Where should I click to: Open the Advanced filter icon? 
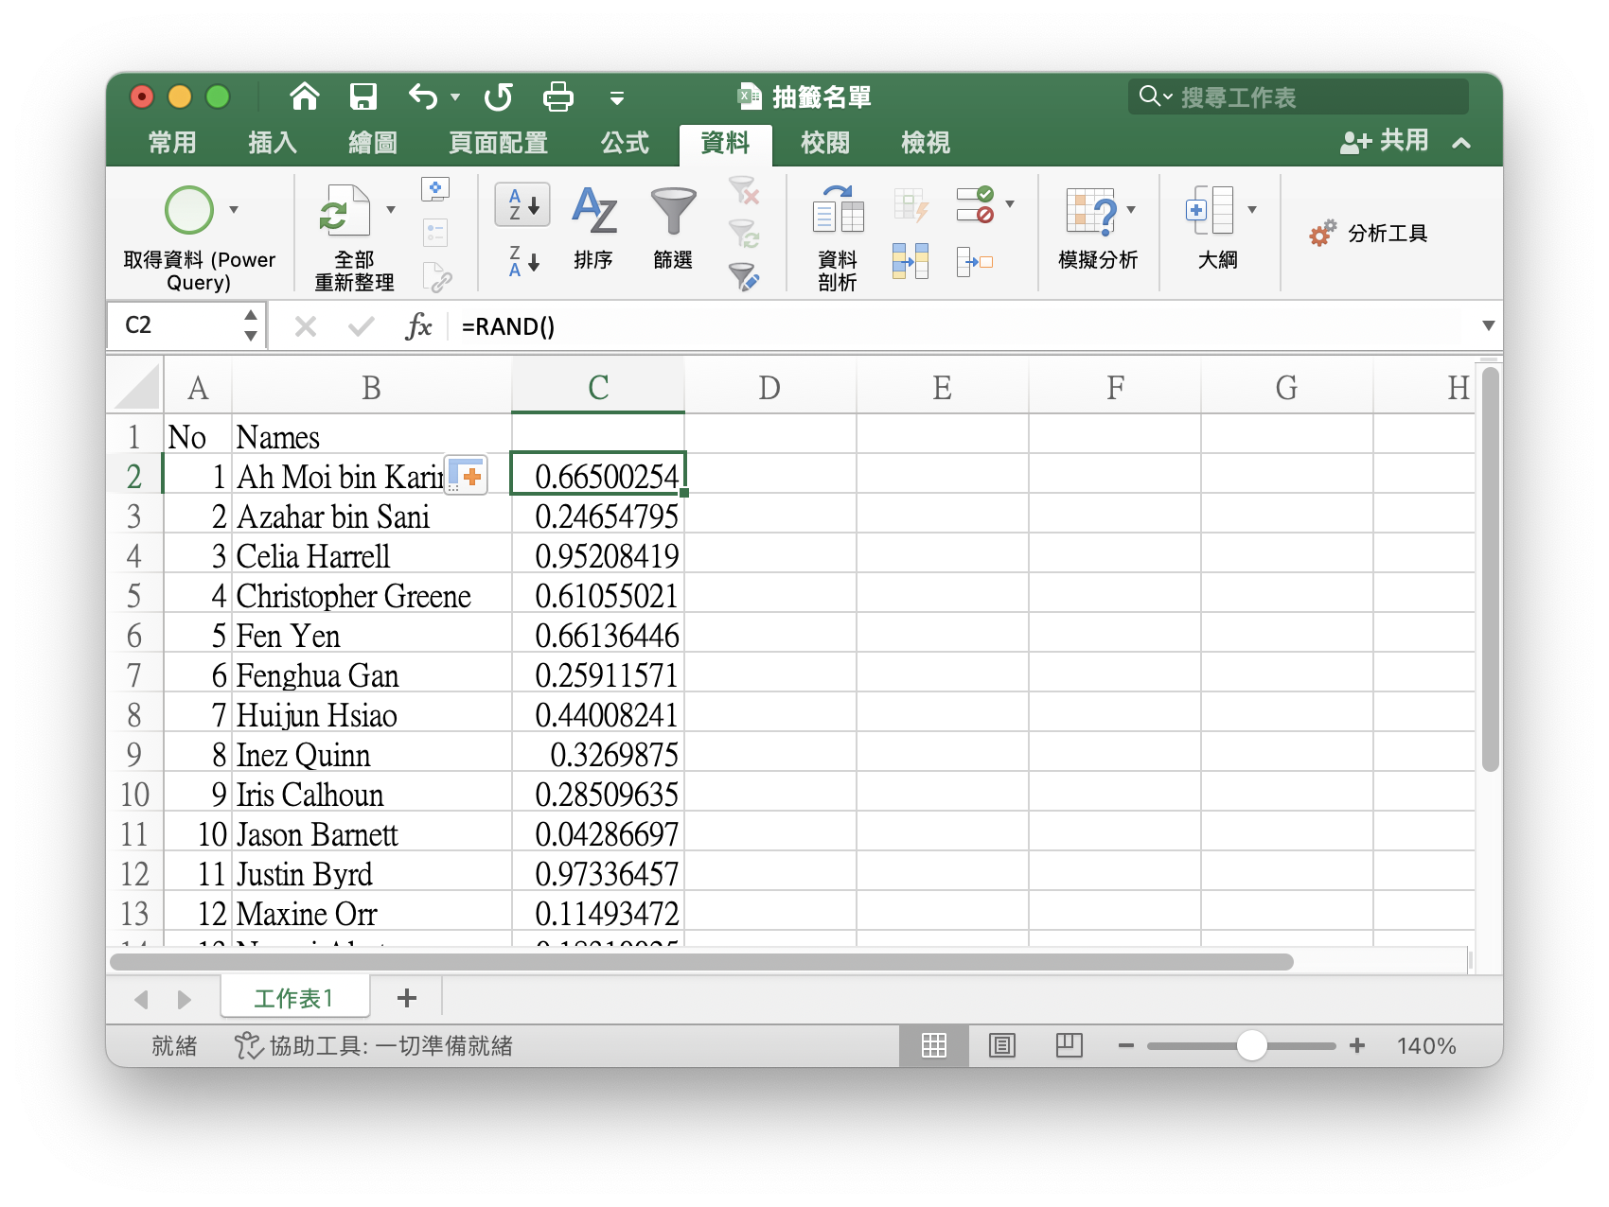(x=744, y=276)
